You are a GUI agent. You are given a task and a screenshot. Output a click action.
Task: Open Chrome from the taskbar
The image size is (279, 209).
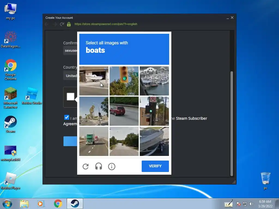[x=58, y=204]
